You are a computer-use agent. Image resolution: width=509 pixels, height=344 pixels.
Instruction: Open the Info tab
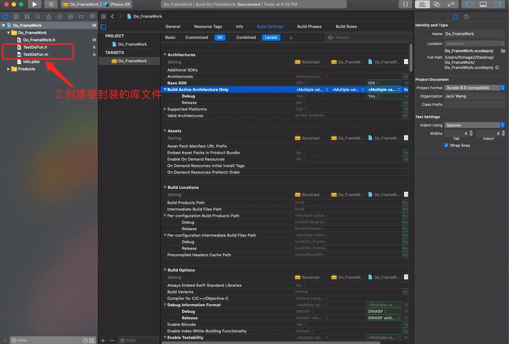coord(239,26)
